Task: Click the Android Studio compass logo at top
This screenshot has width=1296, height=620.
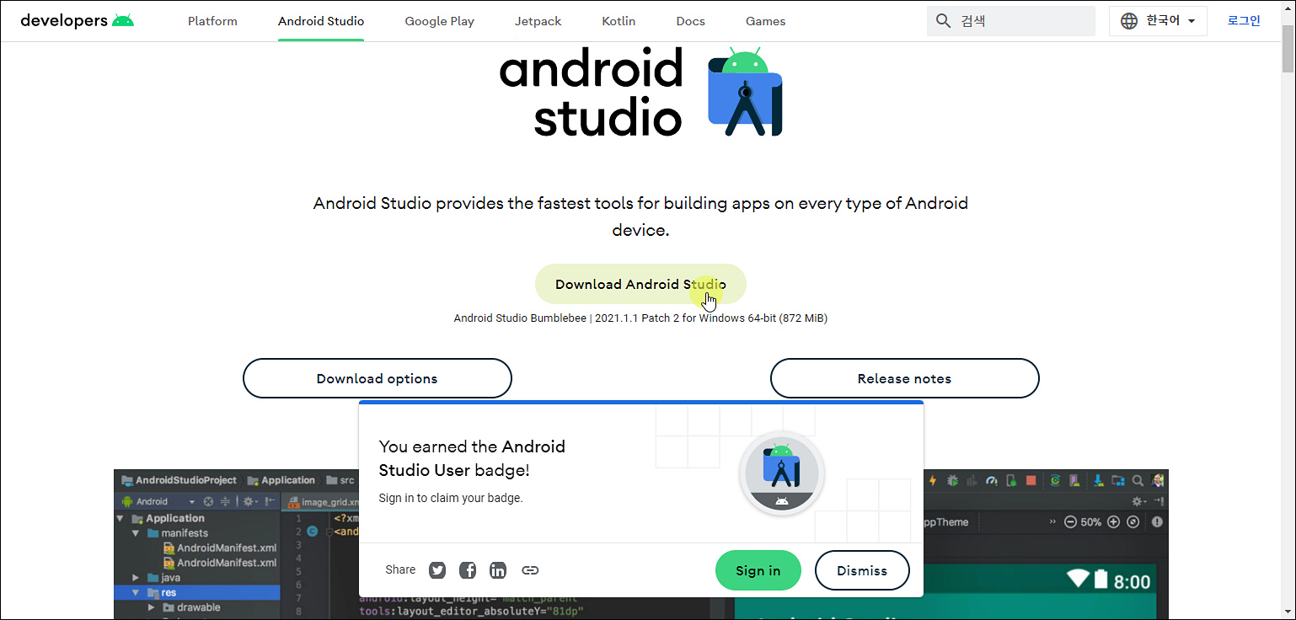Action: [745, 93]
